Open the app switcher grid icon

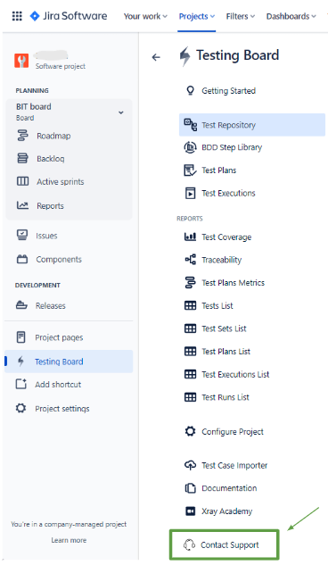pos(17,16)
